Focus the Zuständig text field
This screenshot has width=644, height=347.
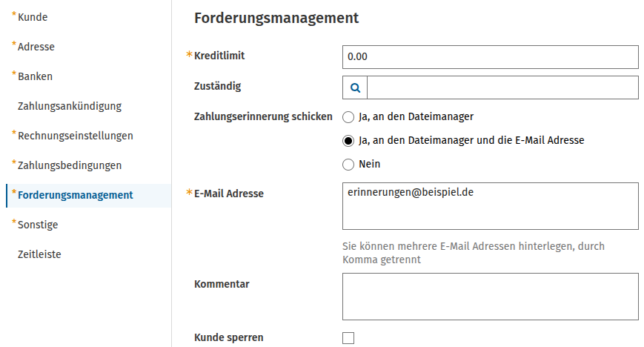coord(502,87)
